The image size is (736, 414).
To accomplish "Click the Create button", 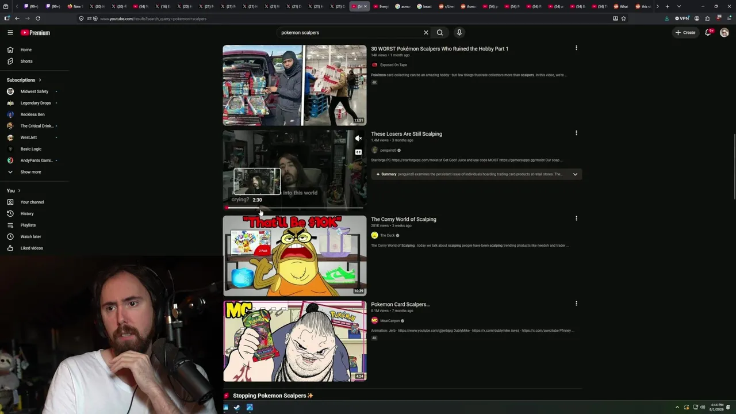I will click(x=686, y=33).
